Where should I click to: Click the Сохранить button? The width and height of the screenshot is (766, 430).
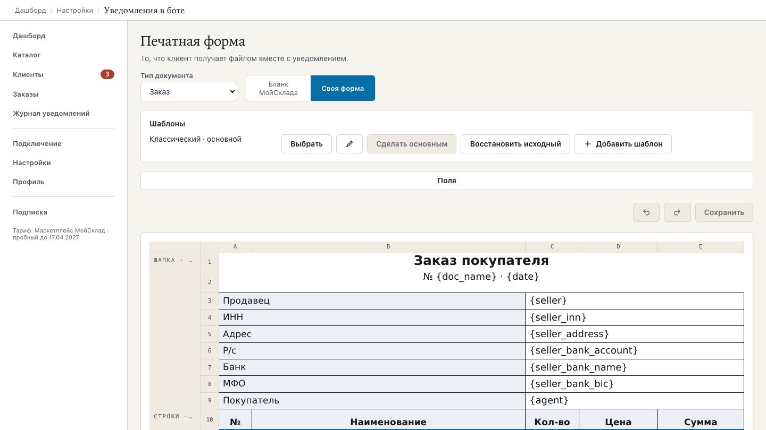coord(724,212)
